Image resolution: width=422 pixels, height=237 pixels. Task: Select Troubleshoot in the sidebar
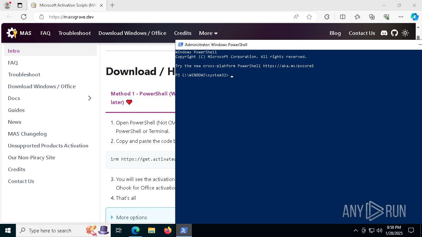pyautogui.click(x=50, y=74)
